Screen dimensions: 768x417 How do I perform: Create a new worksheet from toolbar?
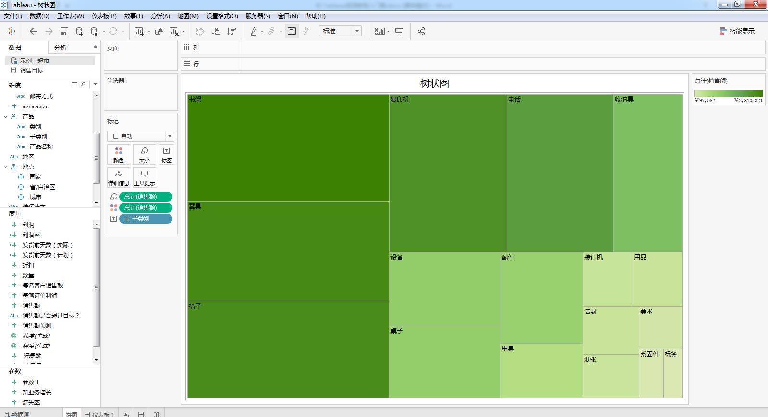pos(139,31)
